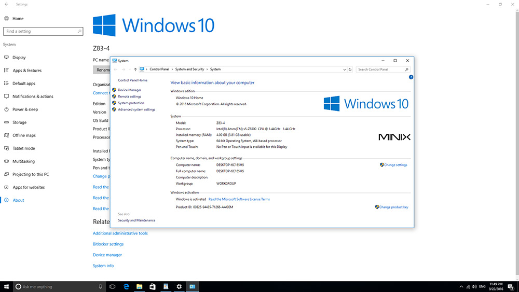
Task: Open Notifications & actions settings
Action: pyautogui.click(x=33, y=96)
